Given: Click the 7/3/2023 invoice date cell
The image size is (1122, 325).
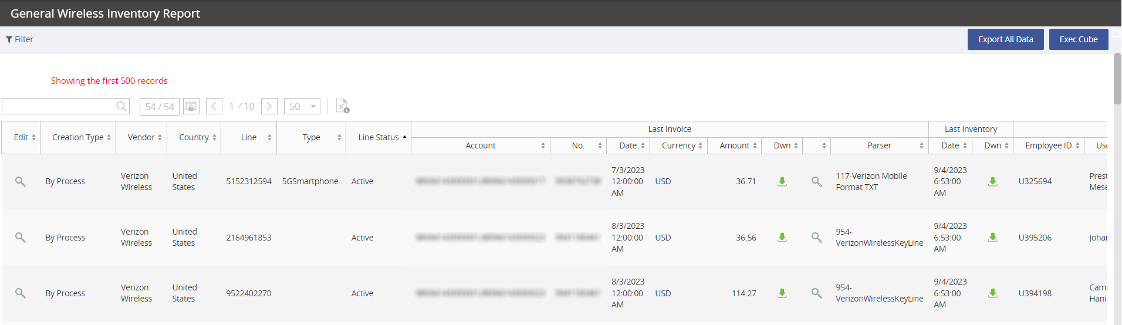Looking at the screenshot, I should [x=628, y=181].
